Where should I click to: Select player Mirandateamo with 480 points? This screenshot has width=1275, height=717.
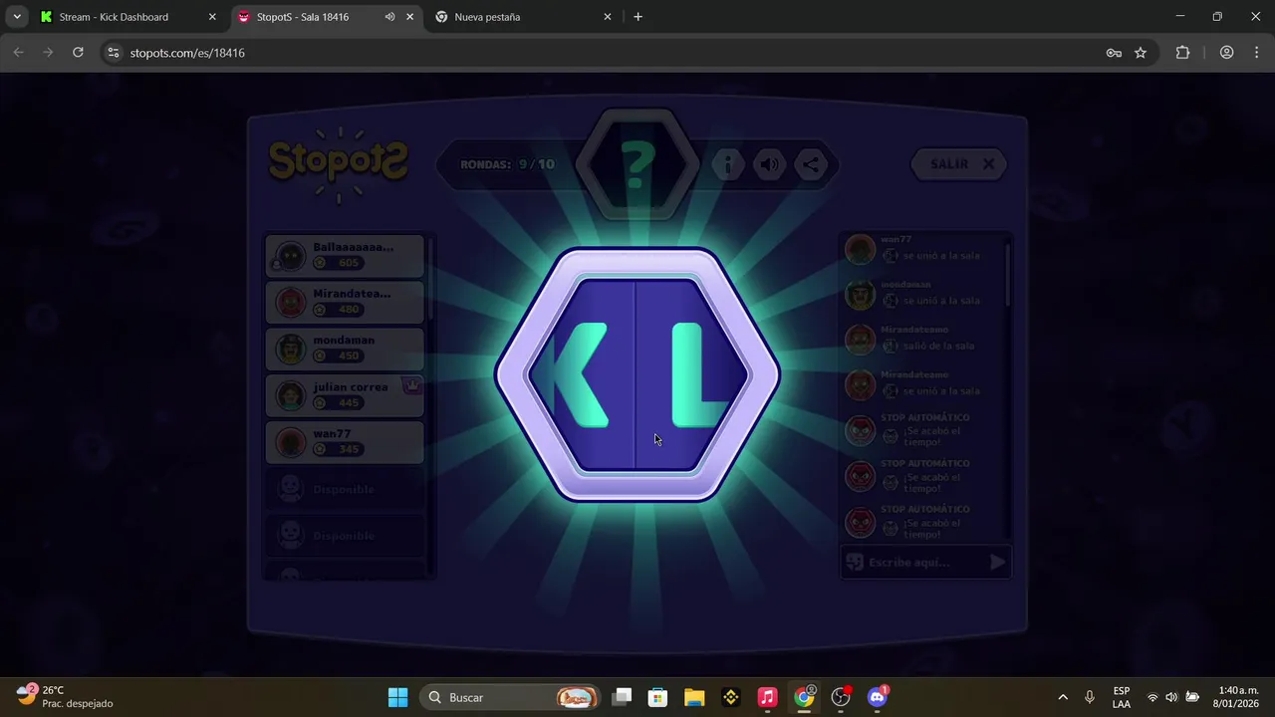point(345,302)
